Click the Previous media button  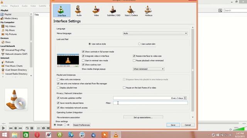click(11, 128)
